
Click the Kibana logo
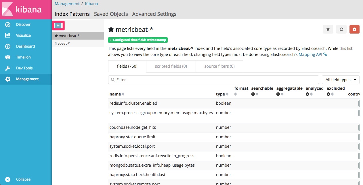26,9
